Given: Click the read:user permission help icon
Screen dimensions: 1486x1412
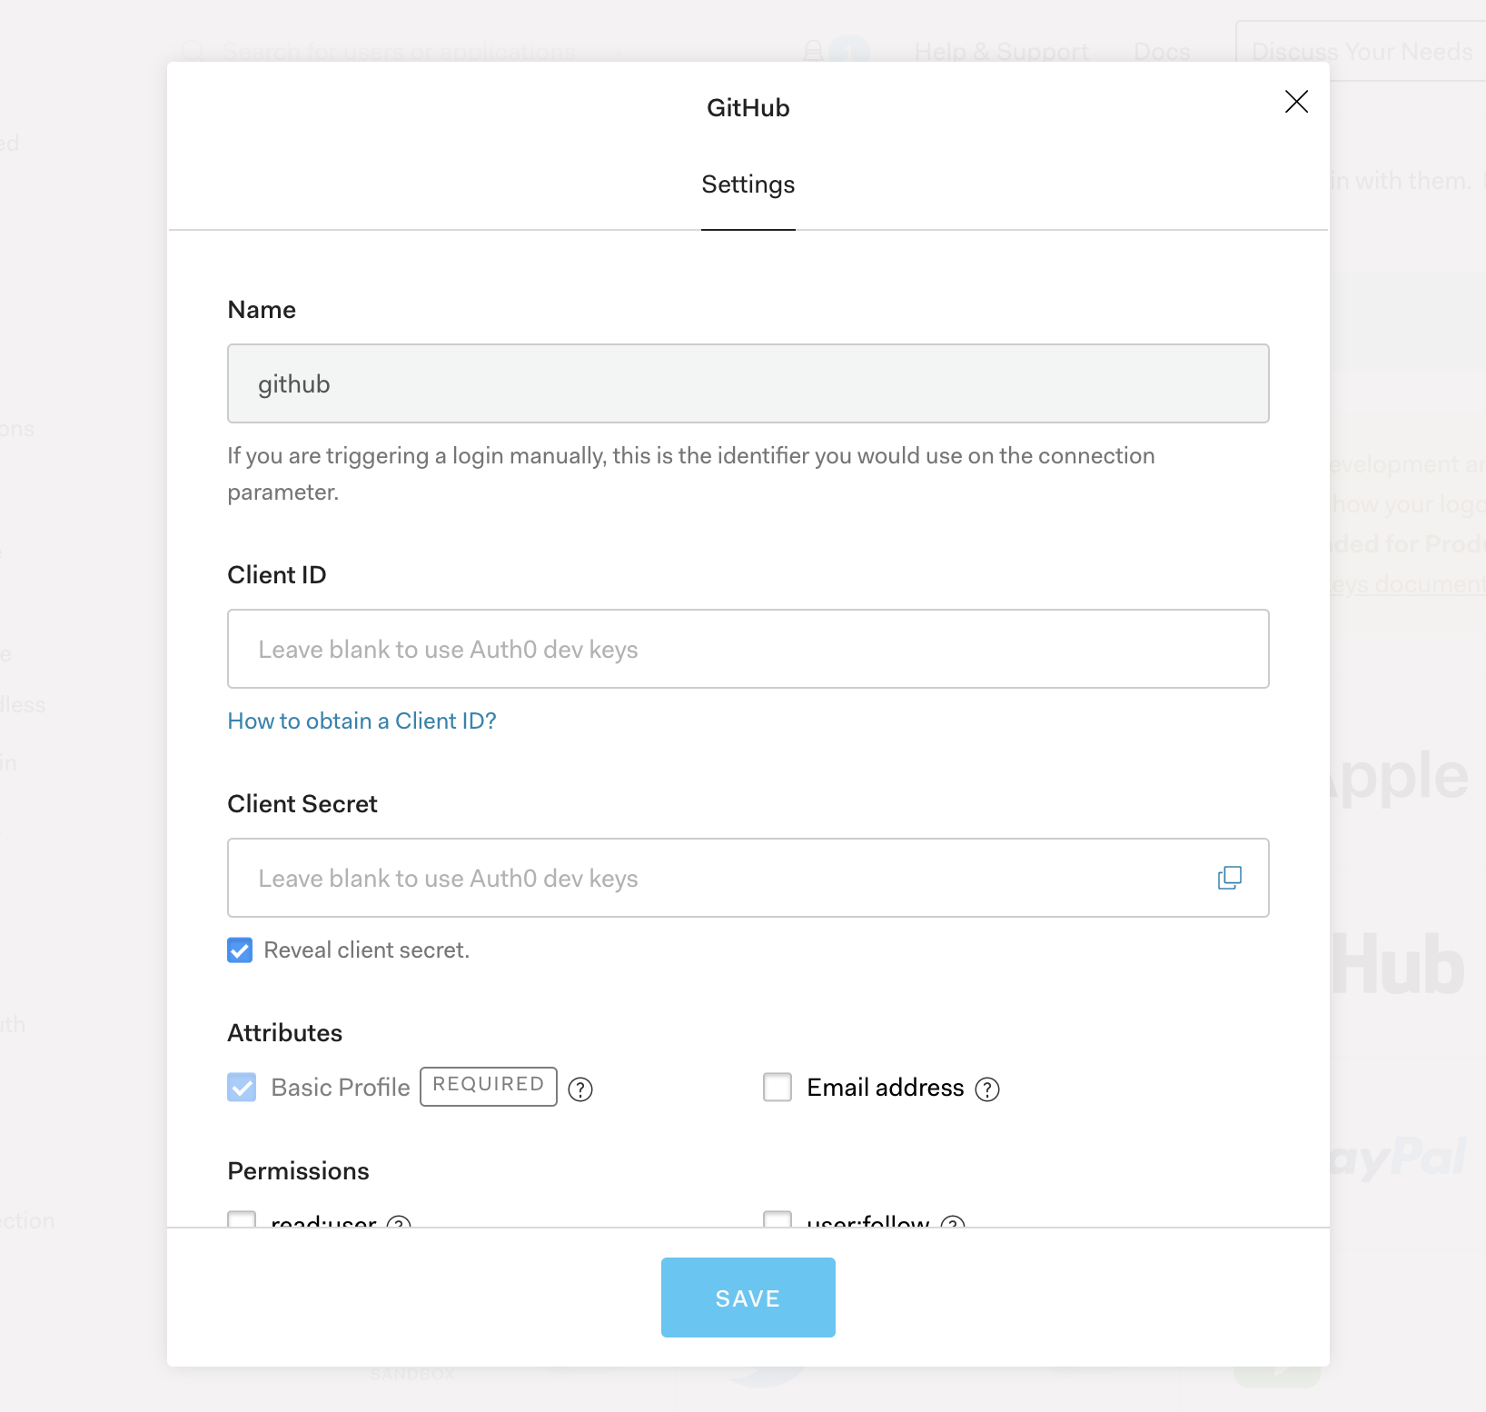Looking at the screenshot, I should (400, 1225).
